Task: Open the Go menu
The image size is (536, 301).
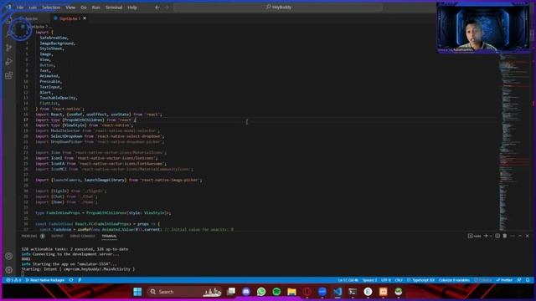Action: point(84,8)
